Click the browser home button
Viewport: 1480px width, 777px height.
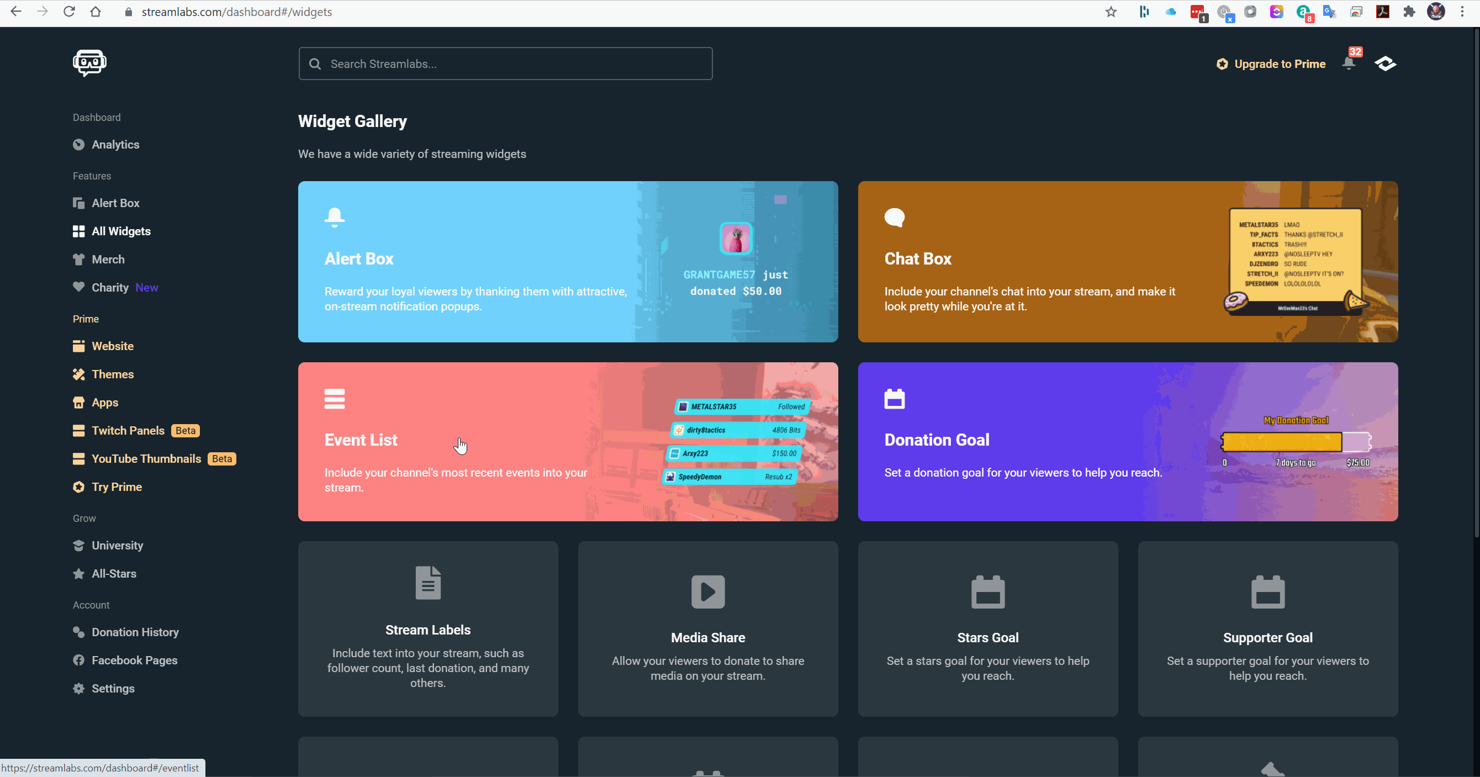(96, 12)
